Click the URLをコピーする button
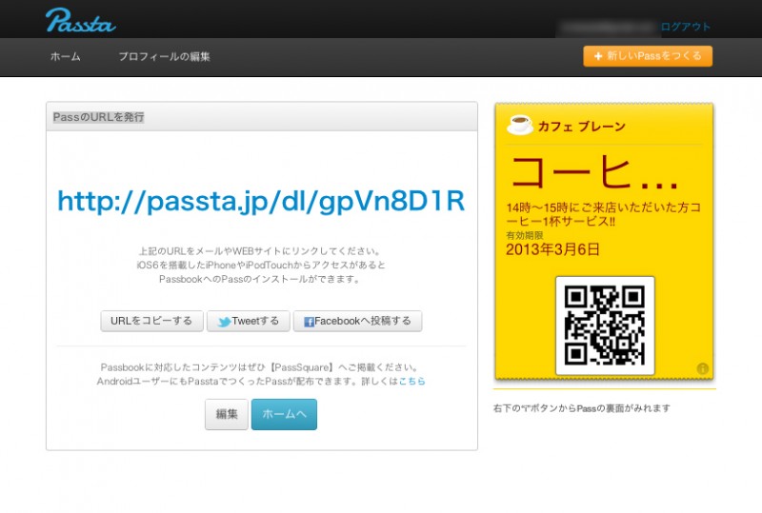The height and width of the screenshot is (513, 762). click(151, 322)
